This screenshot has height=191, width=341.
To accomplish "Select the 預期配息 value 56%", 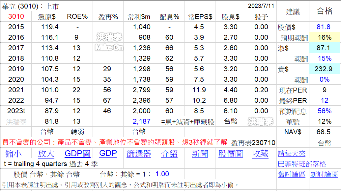I will click(x=325, y=111).
